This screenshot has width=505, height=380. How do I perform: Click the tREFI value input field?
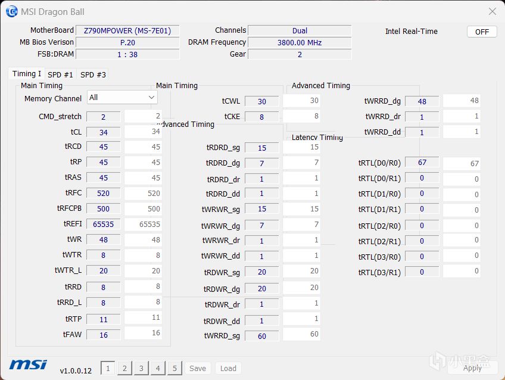[x=104, y=224]
